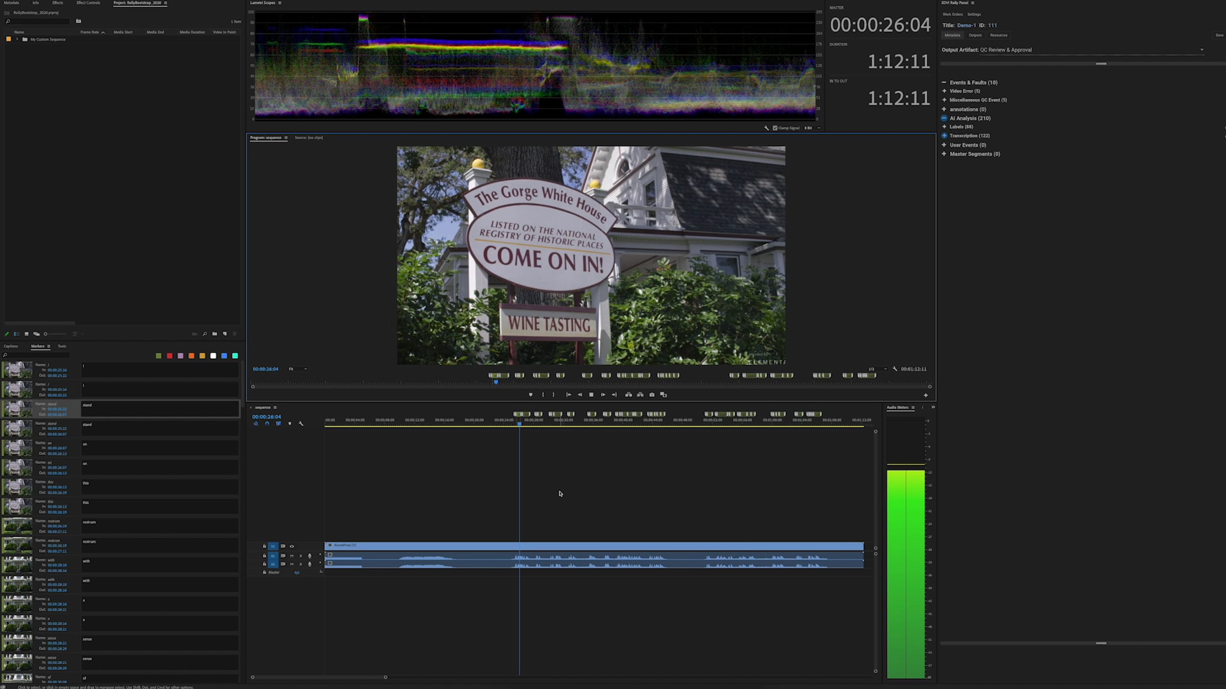Open playback resolution 1/2 dropdown
This screenshot has height=689, width=1226.
click(878, 369)
